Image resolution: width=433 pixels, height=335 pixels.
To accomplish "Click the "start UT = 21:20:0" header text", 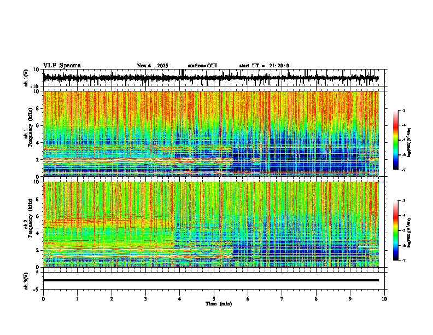I will coord(264,66).
